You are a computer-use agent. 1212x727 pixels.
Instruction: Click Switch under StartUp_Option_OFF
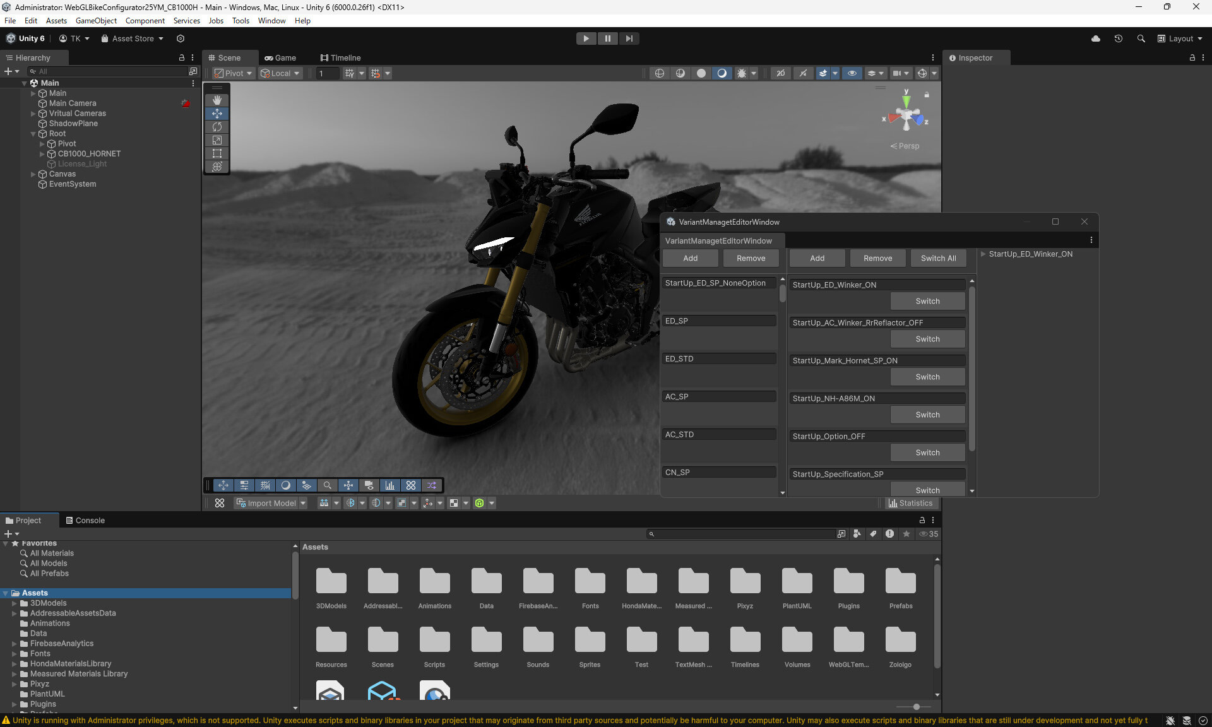pos(927,452)
